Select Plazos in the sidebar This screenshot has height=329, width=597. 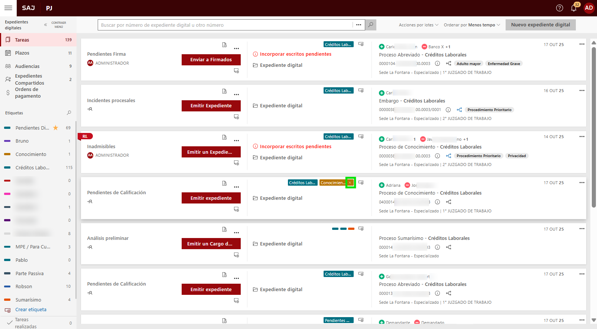pos(22,53)
